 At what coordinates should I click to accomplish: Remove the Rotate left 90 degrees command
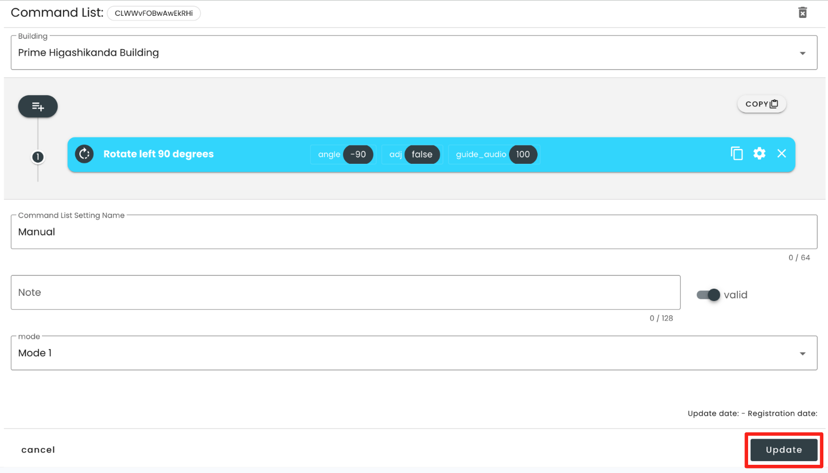[781, 154]
